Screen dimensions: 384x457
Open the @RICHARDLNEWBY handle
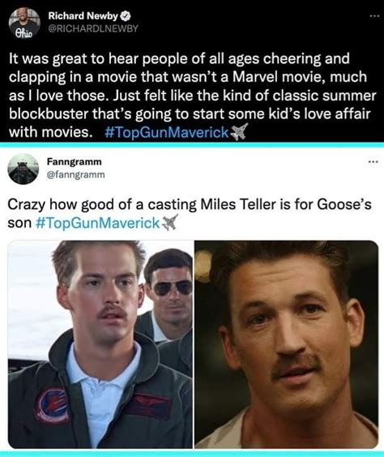[x=93, y=28]
